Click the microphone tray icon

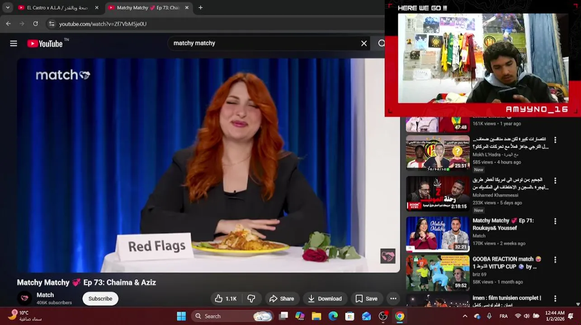[x=489, y=316]
